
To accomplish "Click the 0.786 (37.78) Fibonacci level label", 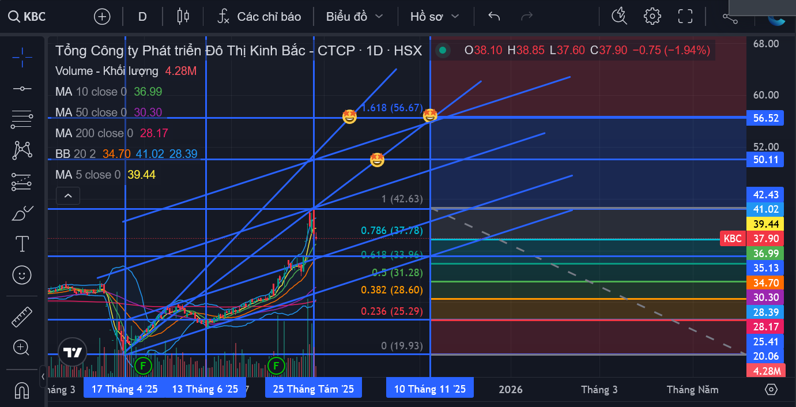I will point(392,231).
